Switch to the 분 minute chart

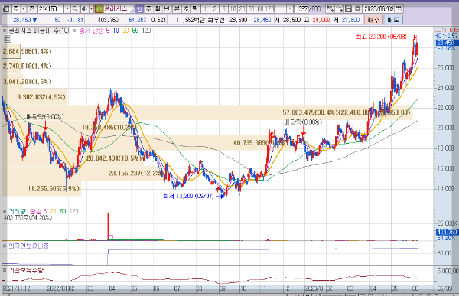point(177,9)
